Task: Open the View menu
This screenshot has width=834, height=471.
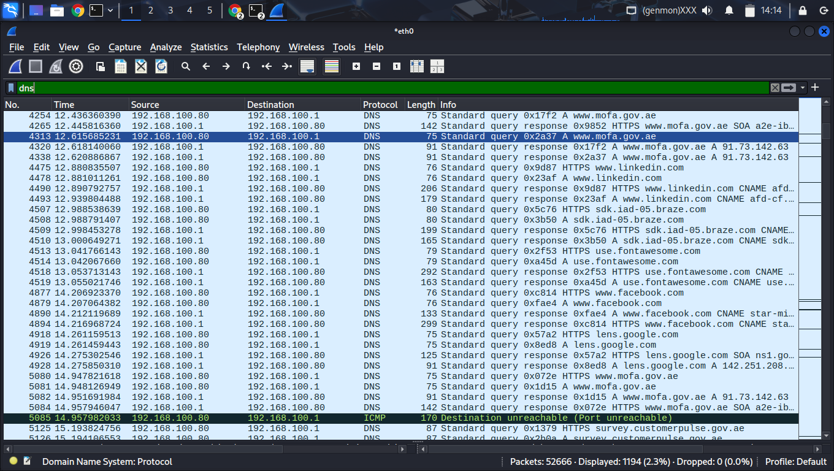Action: pyautogui.click(x=69, y=47)
